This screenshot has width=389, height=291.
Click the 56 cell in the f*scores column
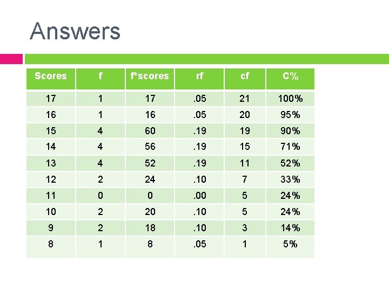tap(150, 147)
